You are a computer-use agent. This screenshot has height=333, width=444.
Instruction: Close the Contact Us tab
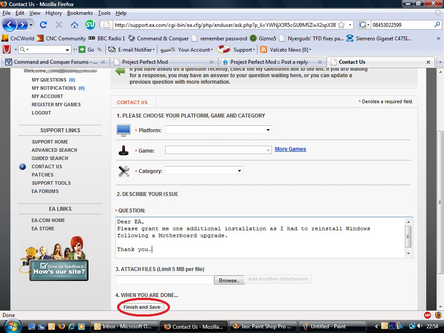428,62
